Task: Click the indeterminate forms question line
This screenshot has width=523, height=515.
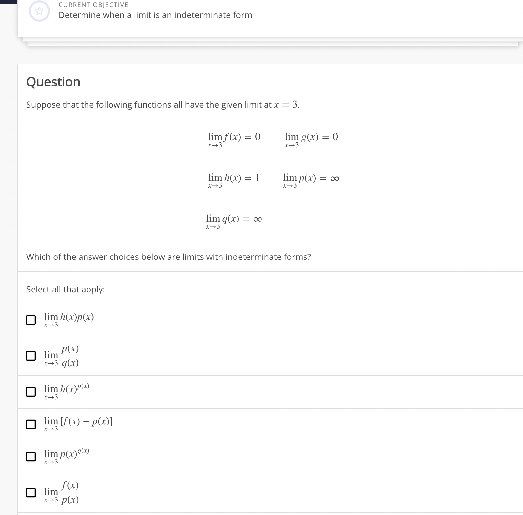Action: coord(169,257)
